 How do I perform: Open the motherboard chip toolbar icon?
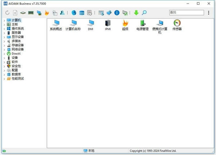pyautogui.click(x=23, y=13)
